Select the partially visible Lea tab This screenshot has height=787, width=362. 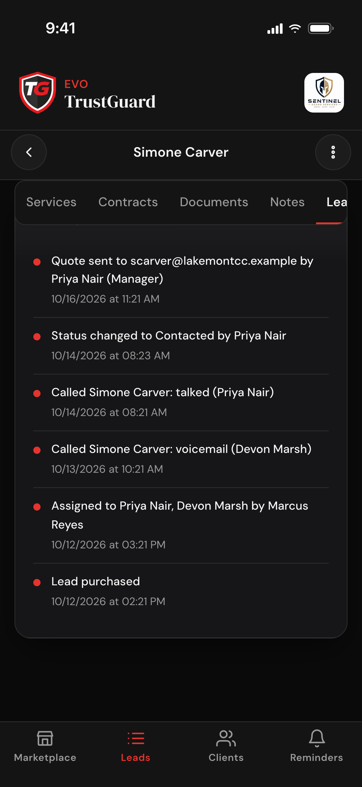click(336, 202)
